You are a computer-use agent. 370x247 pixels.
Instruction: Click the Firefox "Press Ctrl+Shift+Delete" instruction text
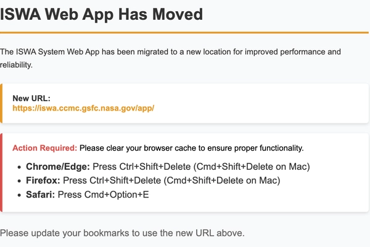pyautogui.click(x=171, y=181)
